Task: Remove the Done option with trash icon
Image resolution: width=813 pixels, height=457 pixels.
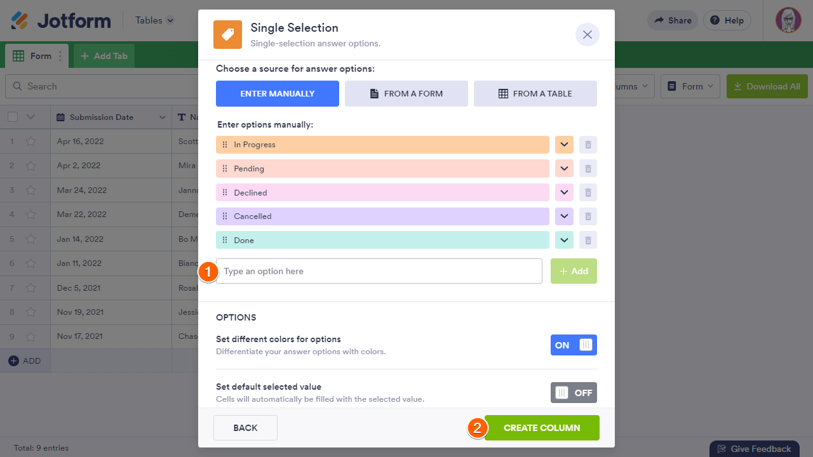Action: 588,240
